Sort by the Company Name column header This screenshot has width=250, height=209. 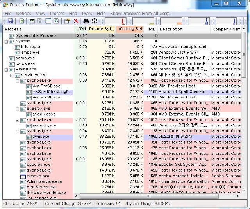(x=226, y=29)
